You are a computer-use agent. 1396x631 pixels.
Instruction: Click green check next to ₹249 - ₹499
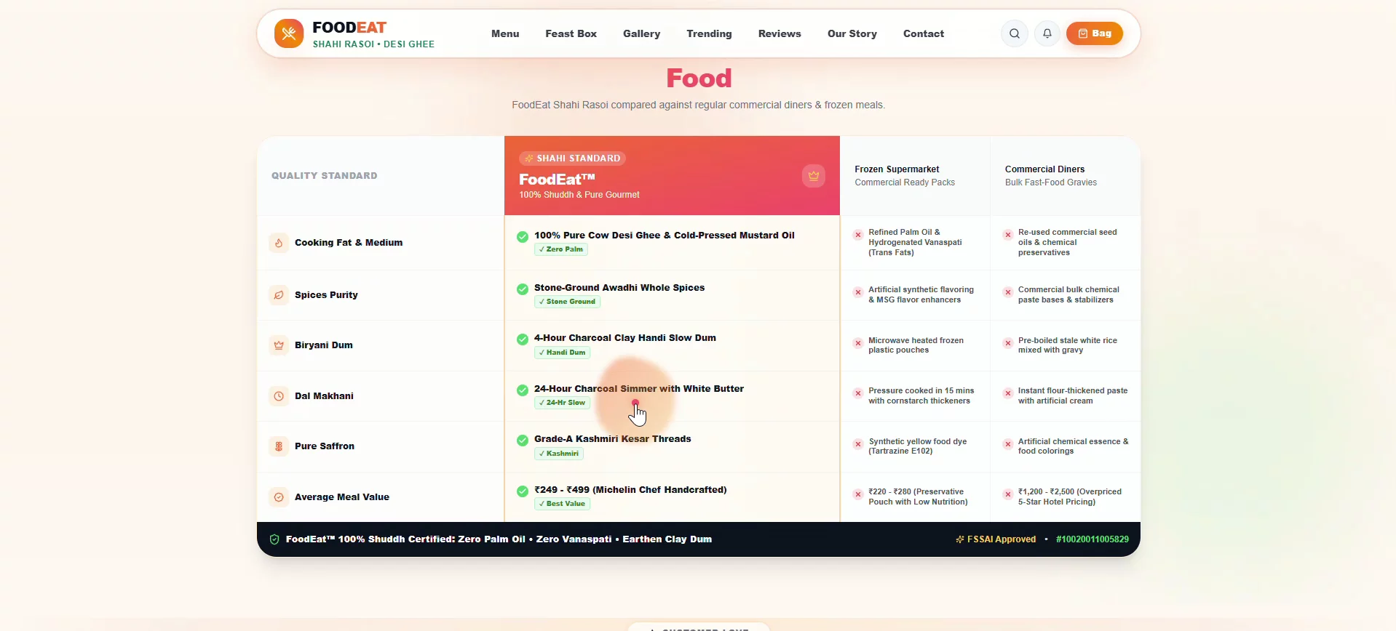point(523,491)
